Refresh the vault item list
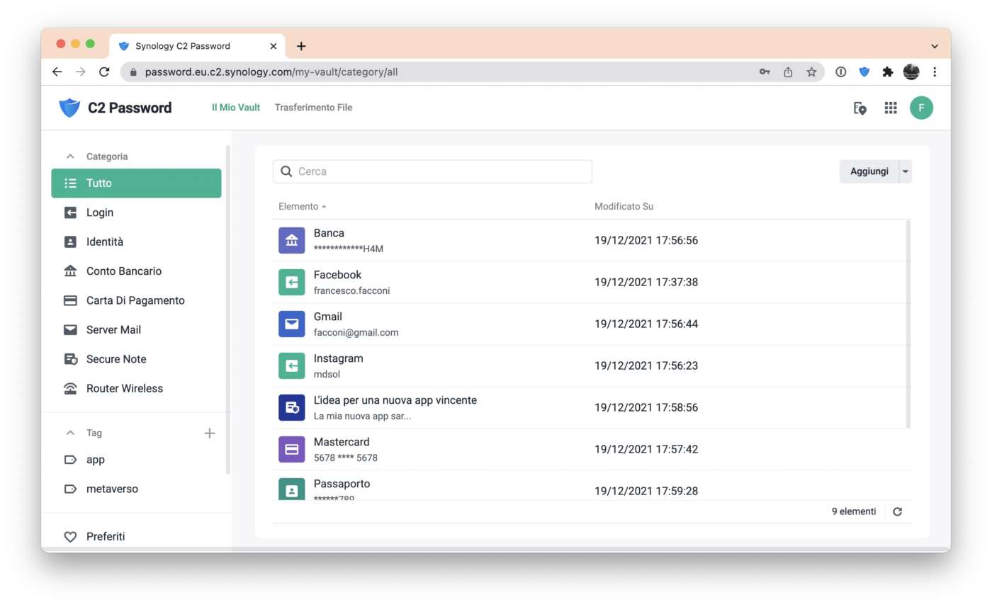The height and width of the screenshot is (607, 992). click(x=897, y=511)
